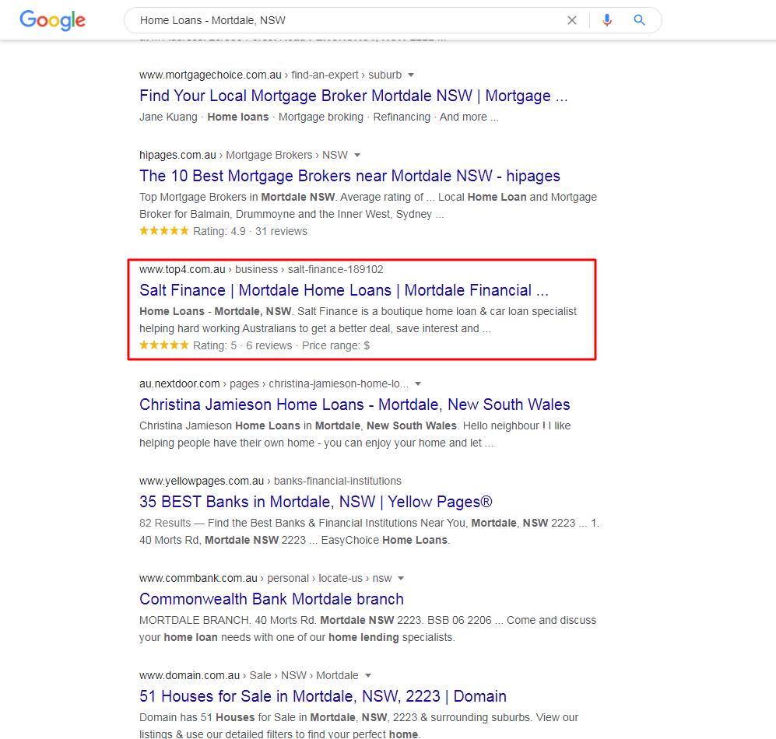Start voice search with the microphone icon

point(607,20)
